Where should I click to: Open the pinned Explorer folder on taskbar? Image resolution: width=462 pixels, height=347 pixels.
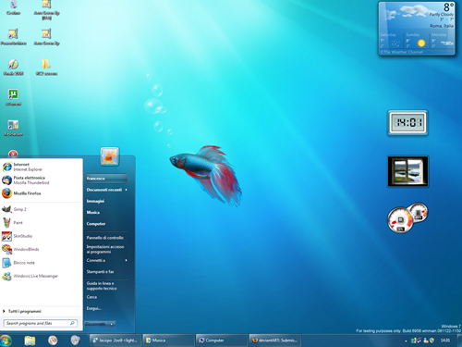pos(30,341)
